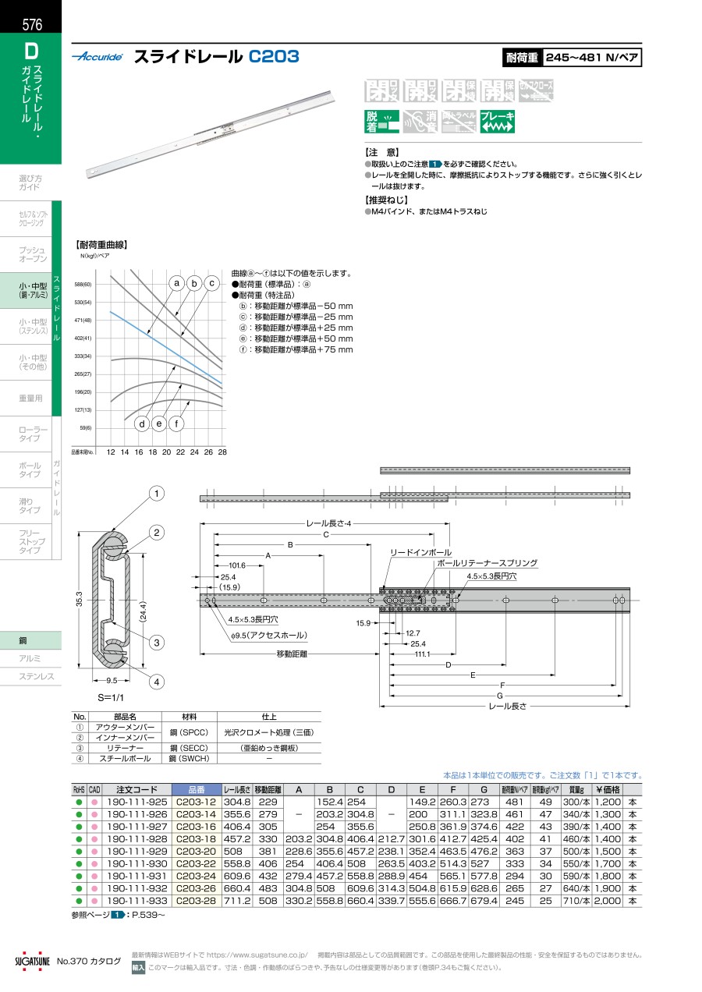Click the grayed-out セルフクローズ feature icon
This screenshot has width=702, height=992.
[x=536, y=91]
